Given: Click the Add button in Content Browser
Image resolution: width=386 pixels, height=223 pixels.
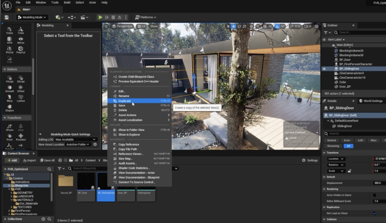Looking at the screenshot, I should 12,160.
